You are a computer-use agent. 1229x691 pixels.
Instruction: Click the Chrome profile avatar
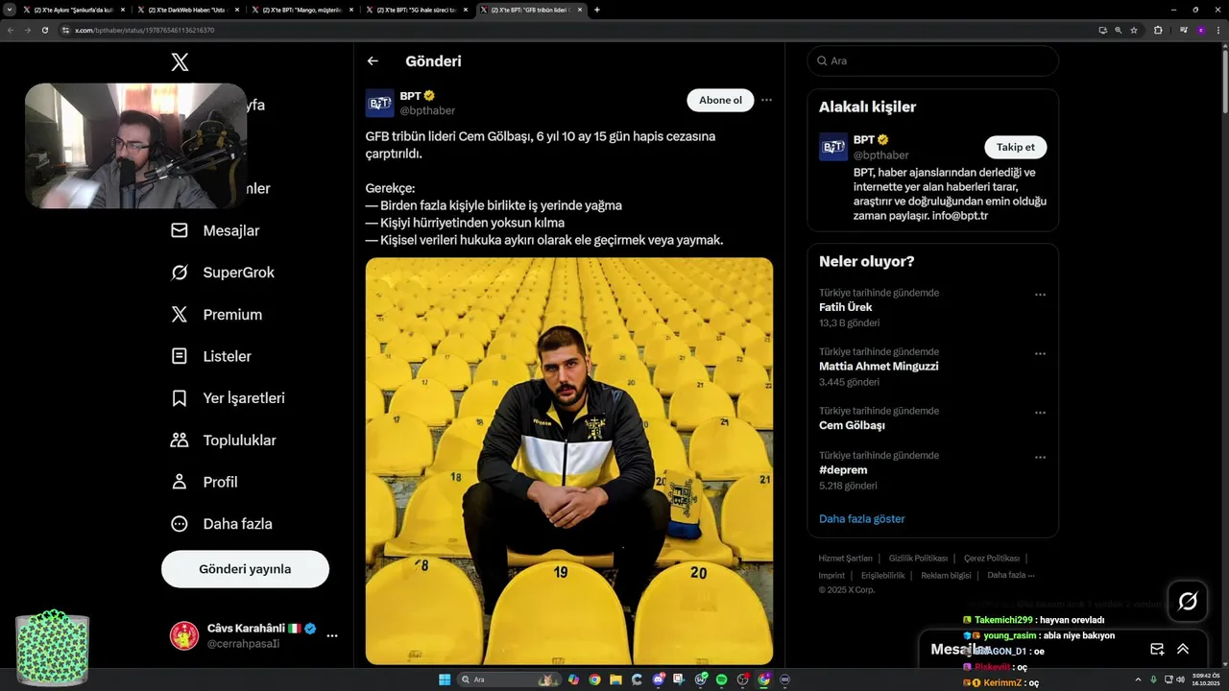tap(1200, 30)
